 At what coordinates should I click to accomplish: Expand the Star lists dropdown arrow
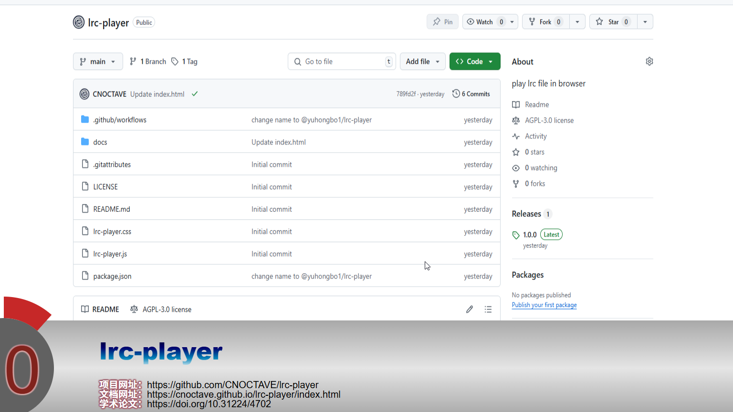645,22
